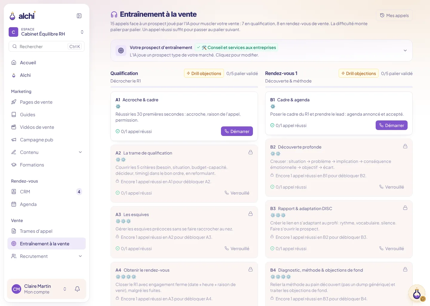430x306 pixels.
Task: Click the headset icon next to page title
Action: point(114,14)
